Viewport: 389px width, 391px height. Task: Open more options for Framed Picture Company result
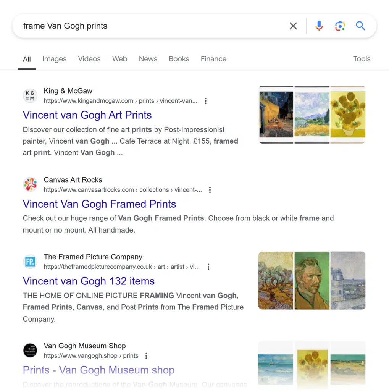point(208,267)
